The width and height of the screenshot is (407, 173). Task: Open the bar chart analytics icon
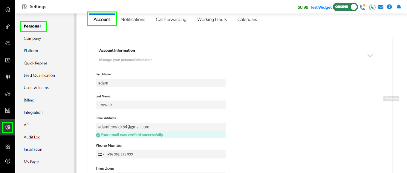(7, 111)
